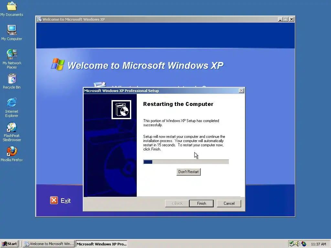Click the disabled Back button
The width and height of the screenshot is (331, 248).
pos(177,203)
